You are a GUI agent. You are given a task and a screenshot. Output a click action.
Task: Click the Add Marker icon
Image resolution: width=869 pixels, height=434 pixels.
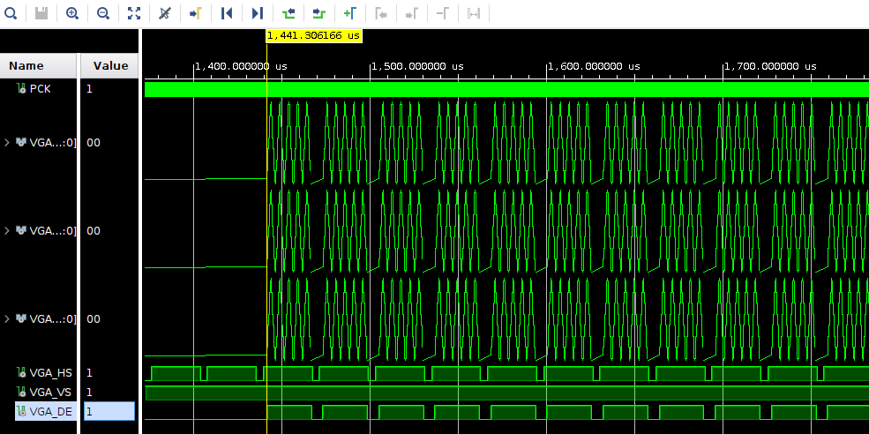[x=349, y=12]
